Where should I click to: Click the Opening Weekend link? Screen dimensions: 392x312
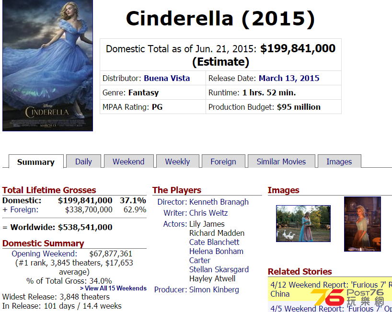point(45,254)
